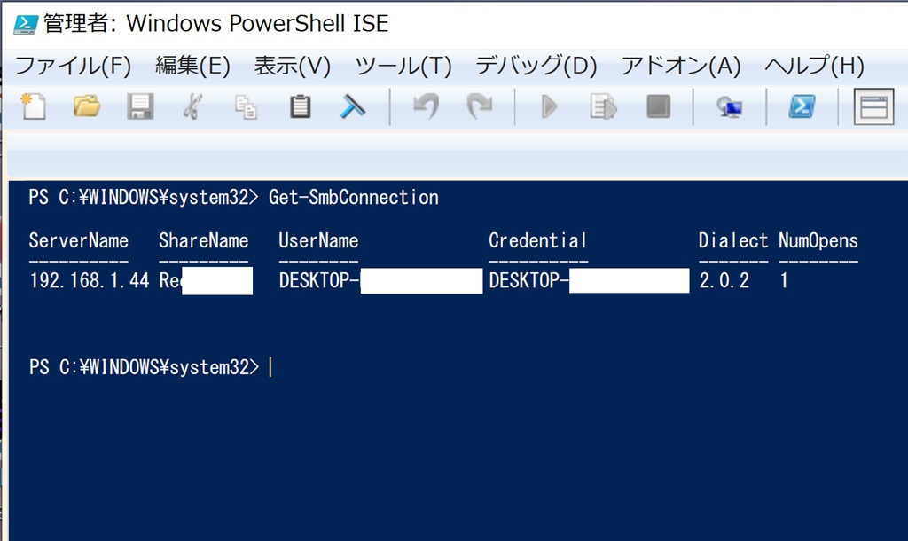Open the ヘルプ(H) menu
The height and width of the screenshot is (541, 908).
coord(813,65)
